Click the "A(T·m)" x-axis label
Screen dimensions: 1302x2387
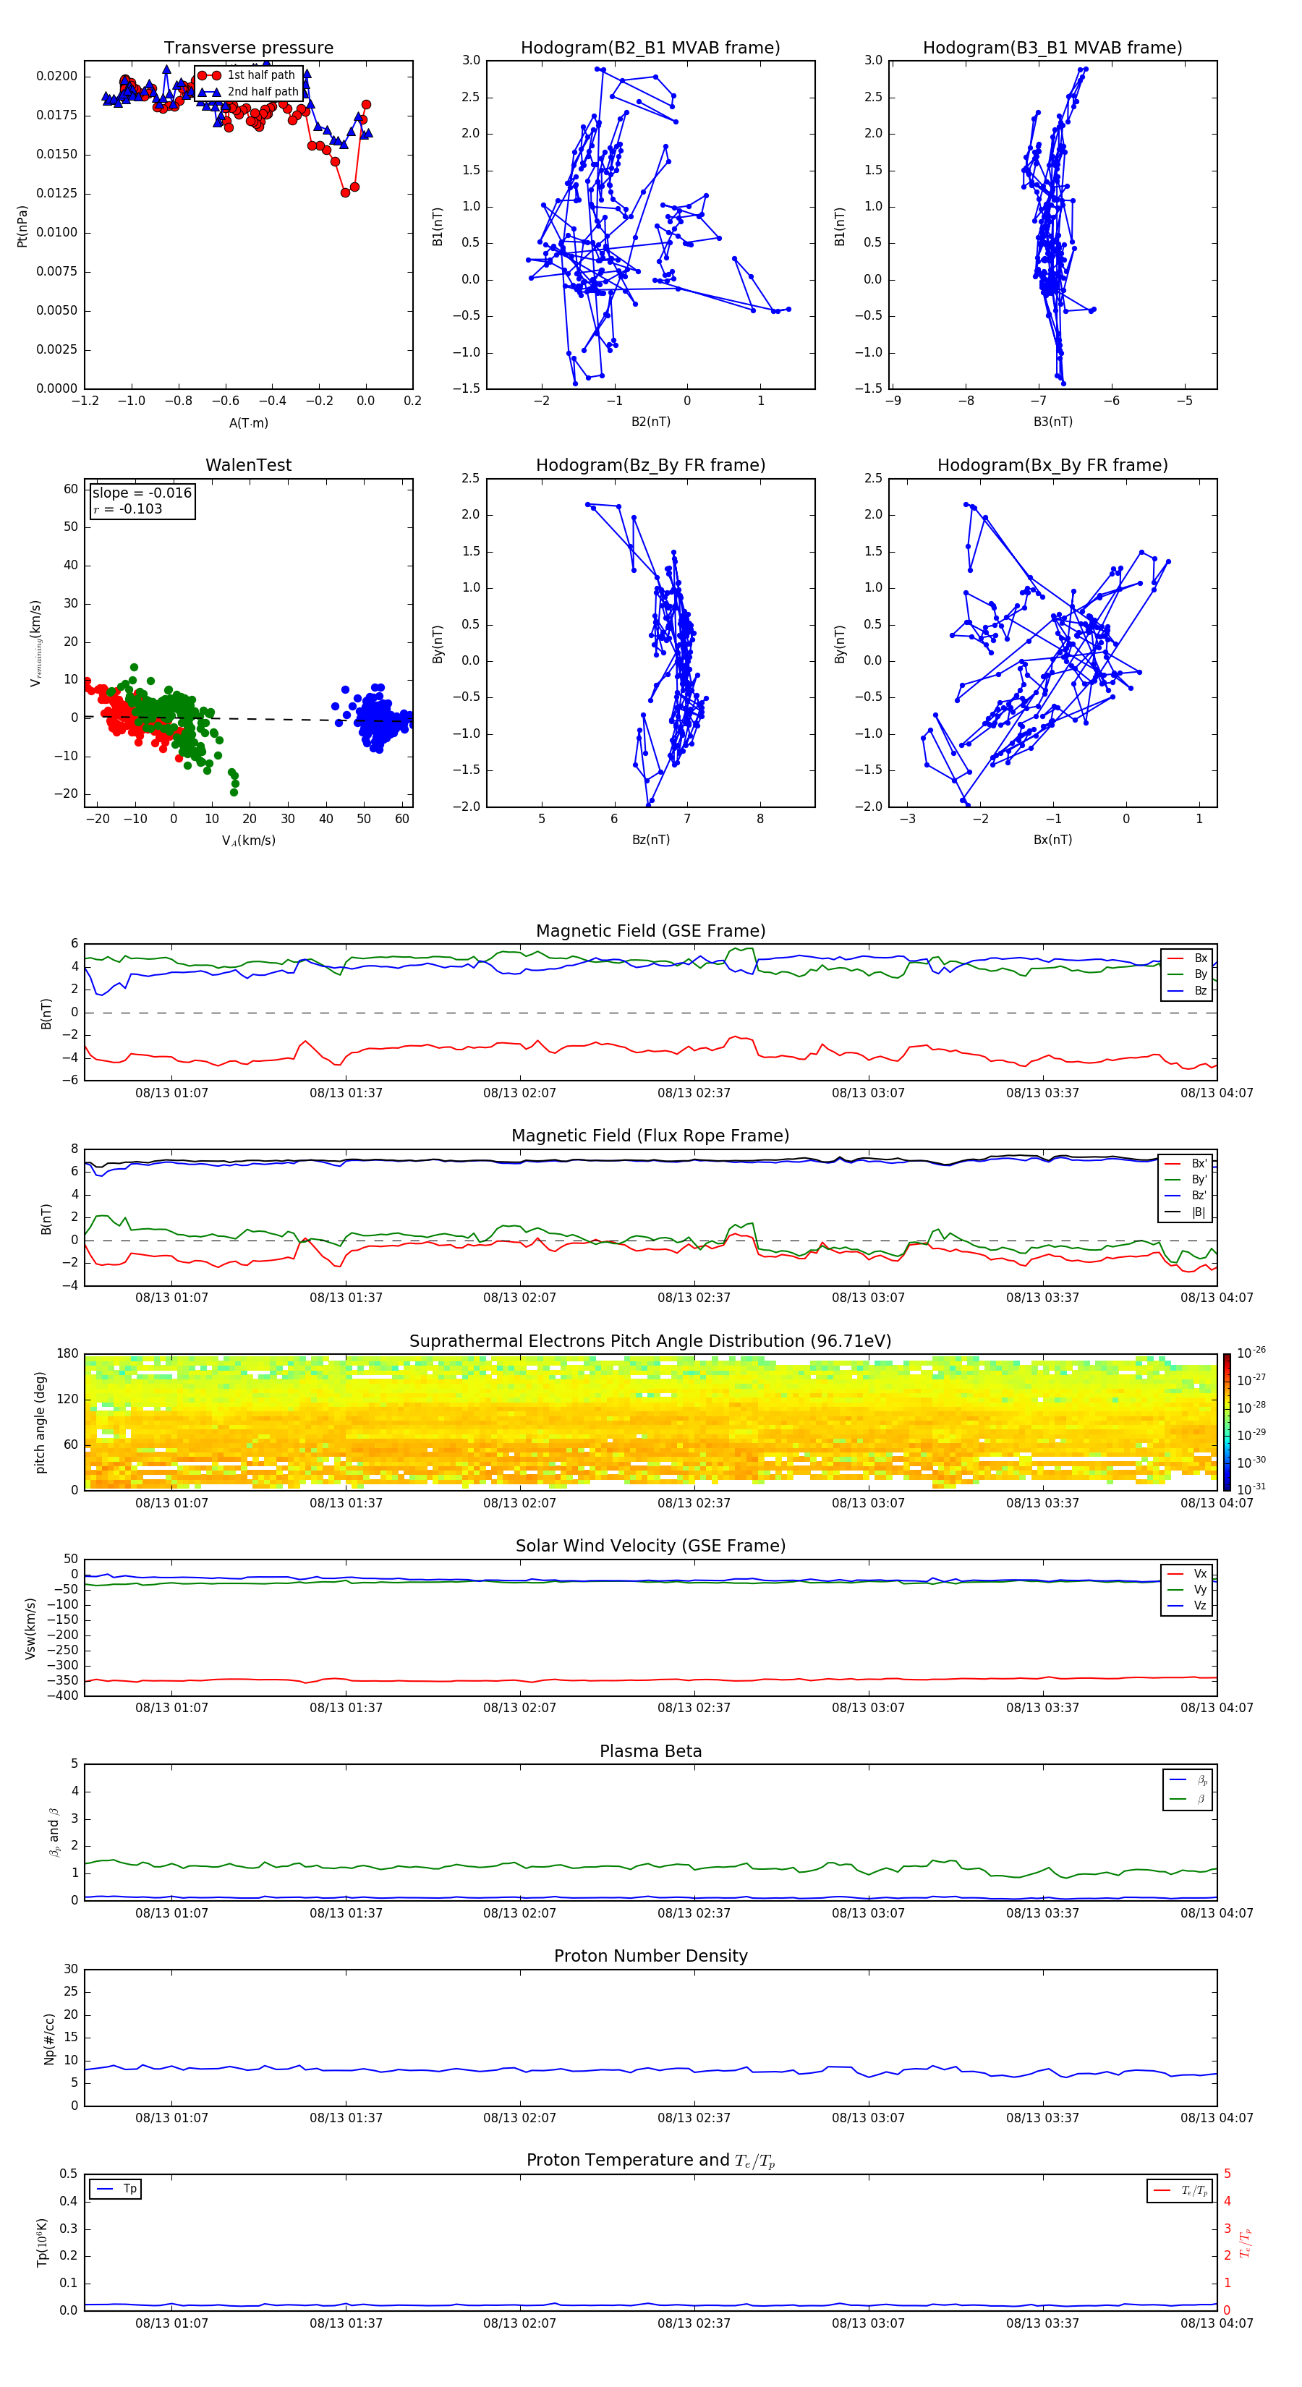tap(248, 422)
